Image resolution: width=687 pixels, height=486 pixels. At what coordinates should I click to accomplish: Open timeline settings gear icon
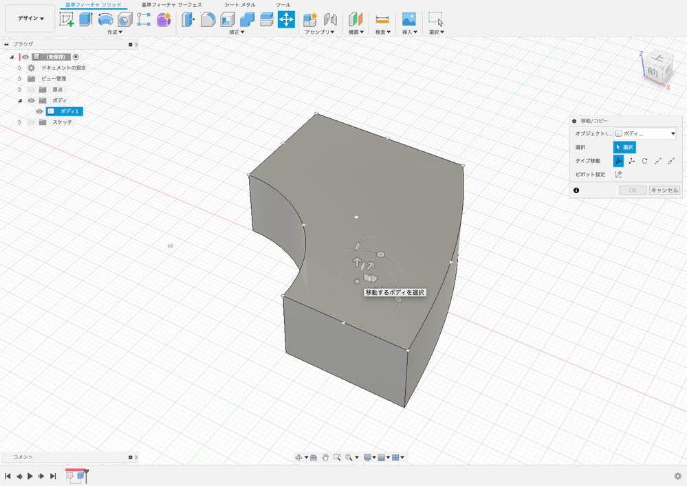pos(678,476)
